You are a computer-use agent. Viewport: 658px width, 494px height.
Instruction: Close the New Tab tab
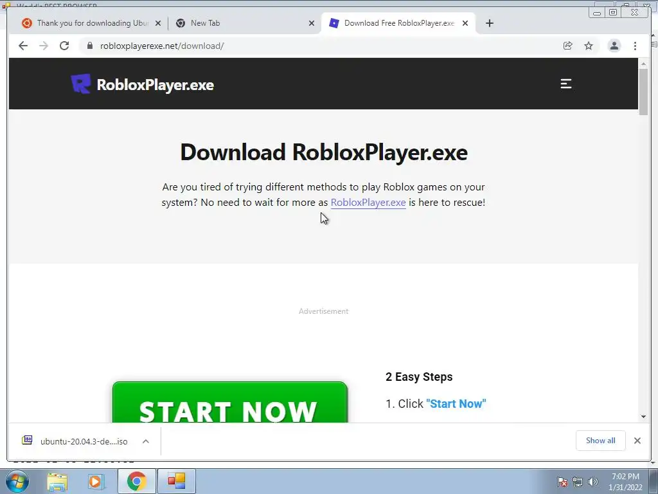tap(312, 23)
